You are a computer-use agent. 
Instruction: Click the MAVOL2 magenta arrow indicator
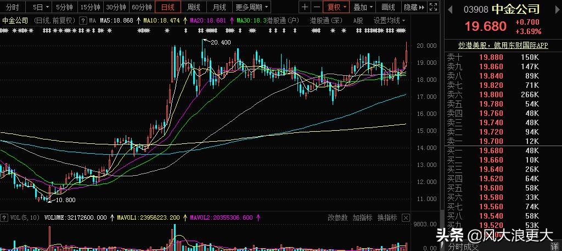(x=258, y=217)
